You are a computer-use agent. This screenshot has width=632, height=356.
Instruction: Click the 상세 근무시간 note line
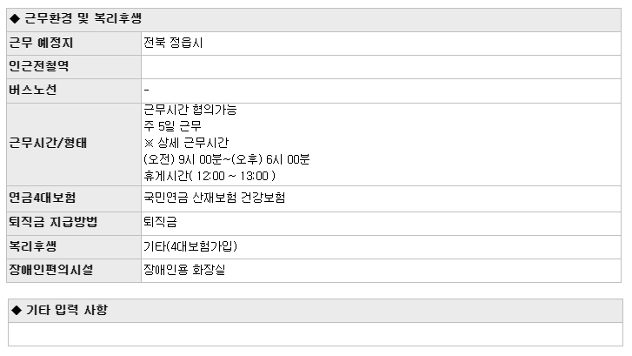click(186, 143)
